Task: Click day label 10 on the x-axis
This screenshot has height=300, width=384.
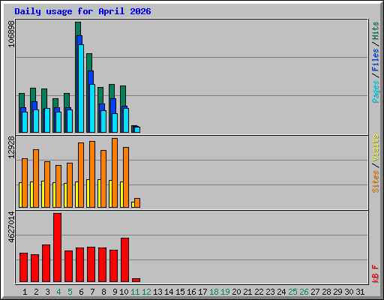Action: tap(124, 292)
